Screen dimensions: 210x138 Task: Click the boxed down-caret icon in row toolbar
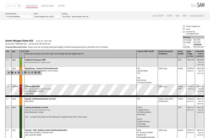pos(39,73)
